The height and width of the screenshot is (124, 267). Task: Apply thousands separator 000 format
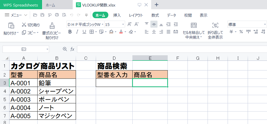coord(248,32)
